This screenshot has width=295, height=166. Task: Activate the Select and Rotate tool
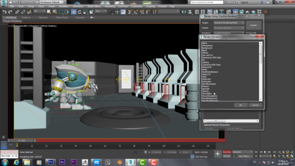80,12
